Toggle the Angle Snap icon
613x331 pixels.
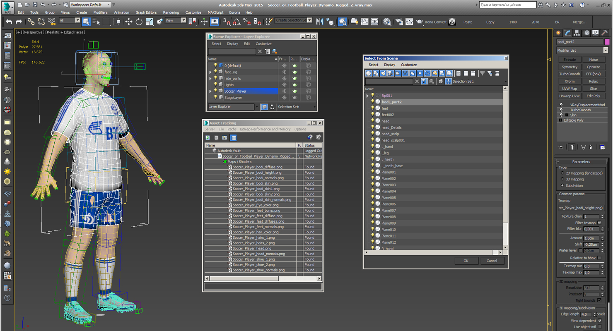point(237,22)
